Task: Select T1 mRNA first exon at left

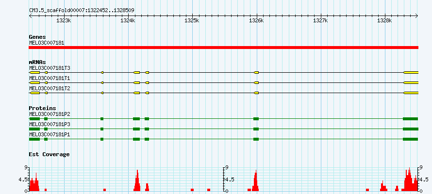Action: [x=34, y=82]
